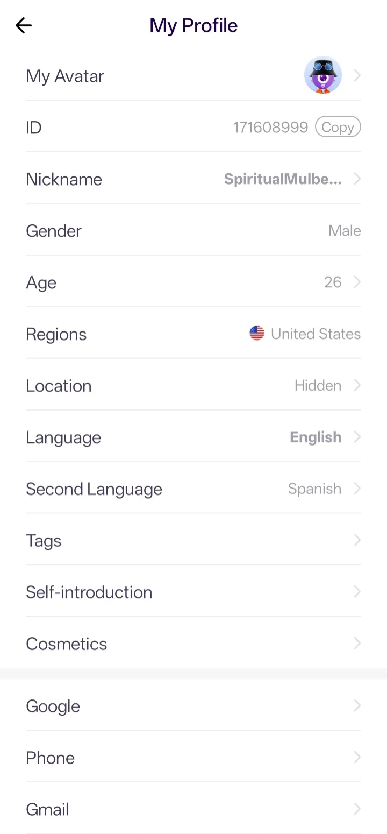
Task: Open the Gmail row arrow
Action: point(357,809)
